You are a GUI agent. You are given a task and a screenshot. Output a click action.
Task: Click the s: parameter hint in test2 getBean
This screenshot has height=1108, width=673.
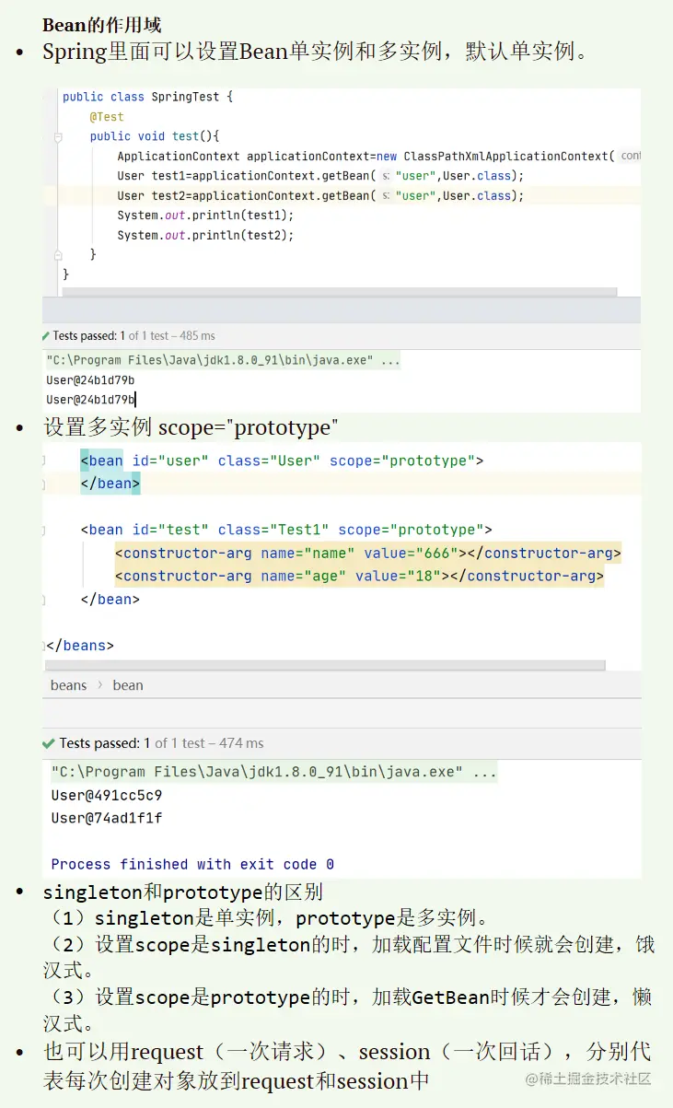(x=387, y=196)
